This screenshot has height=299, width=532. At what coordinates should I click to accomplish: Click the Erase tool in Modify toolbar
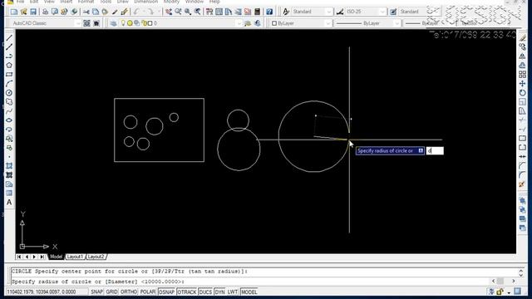point(523,38)
